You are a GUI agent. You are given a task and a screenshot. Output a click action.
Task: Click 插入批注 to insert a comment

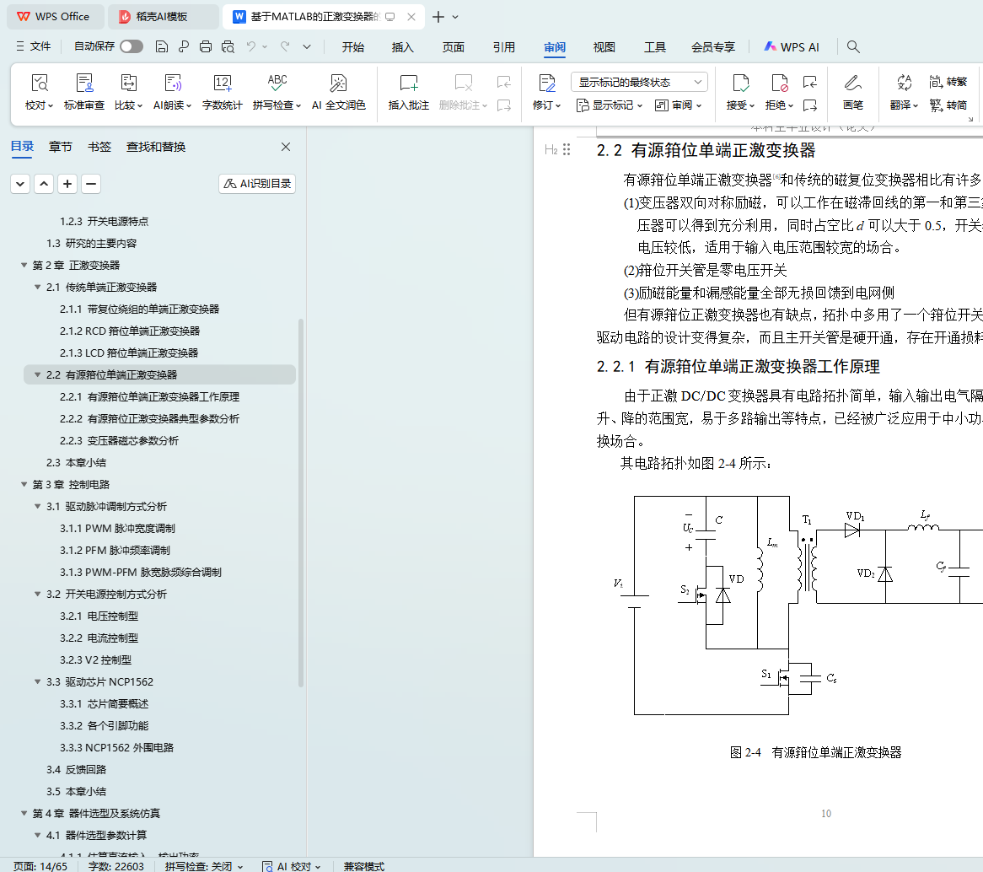click(x=408, y=83)
